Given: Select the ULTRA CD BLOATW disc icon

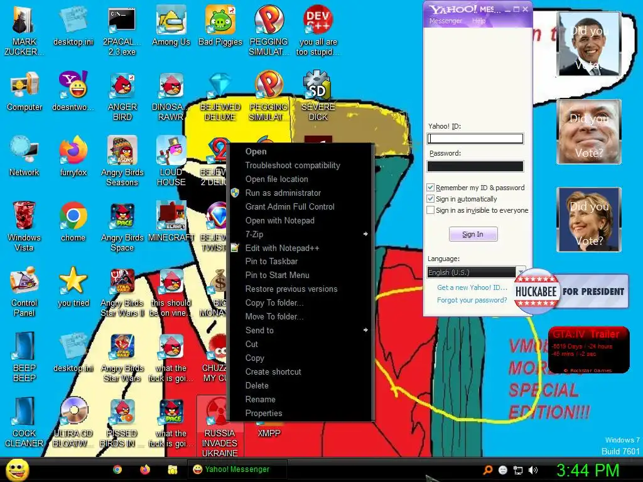Looking at the screenshot, I should [x=73, y=422].
